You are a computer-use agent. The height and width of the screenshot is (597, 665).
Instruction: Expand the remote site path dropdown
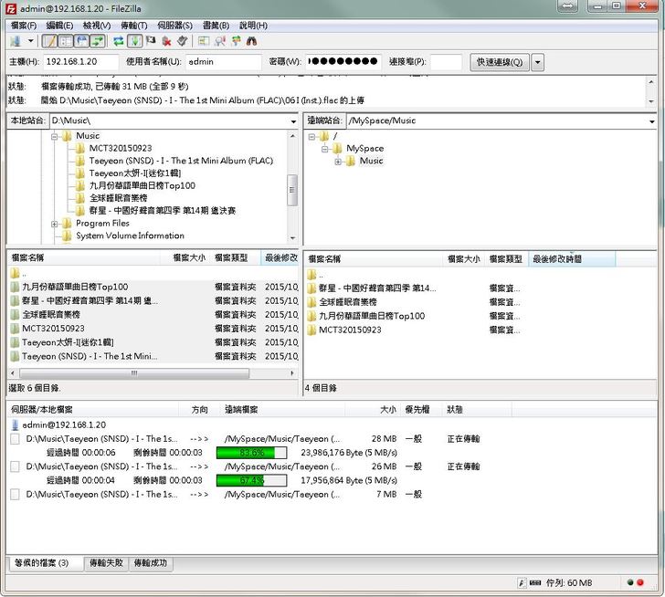pyautogui.click(x=650, y=120)
